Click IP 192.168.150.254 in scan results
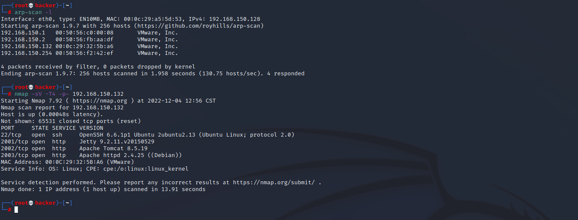This screenshot has height=220, width=578. 26,53
